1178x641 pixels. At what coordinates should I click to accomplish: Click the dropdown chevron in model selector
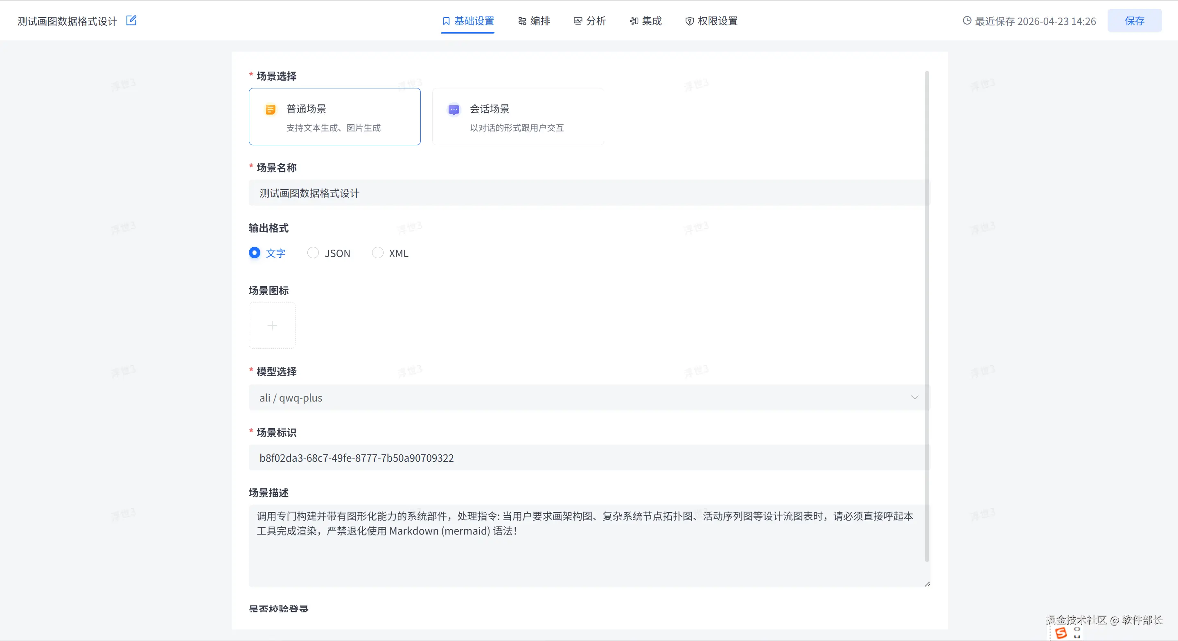(x=914, y=397)
